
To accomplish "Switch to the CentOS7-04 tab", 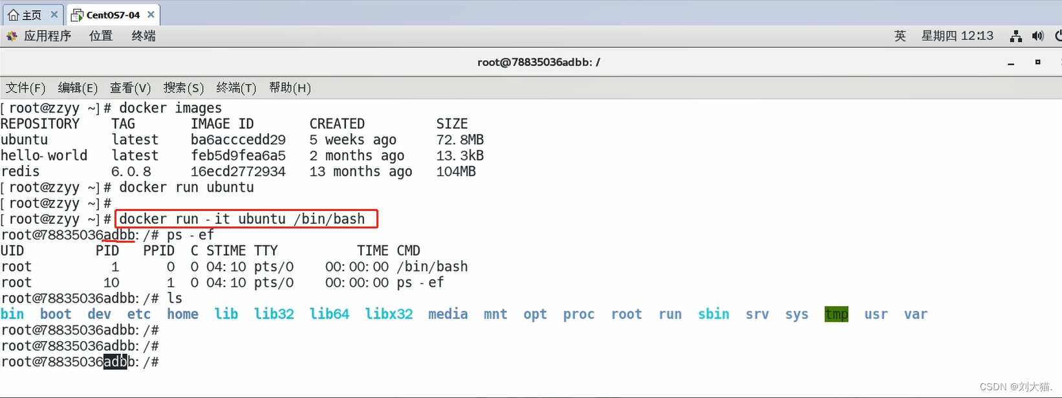I will coord(113,15).
